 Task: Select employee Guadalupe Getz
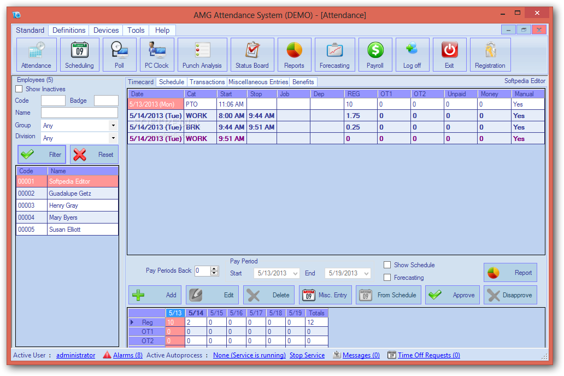tap(67, 193)
